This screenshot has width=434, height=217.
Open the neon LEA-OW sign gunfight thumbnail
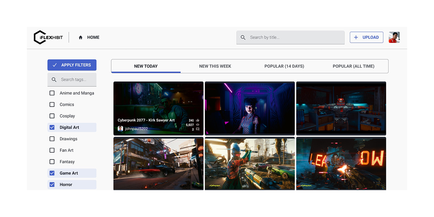(341, 163)
